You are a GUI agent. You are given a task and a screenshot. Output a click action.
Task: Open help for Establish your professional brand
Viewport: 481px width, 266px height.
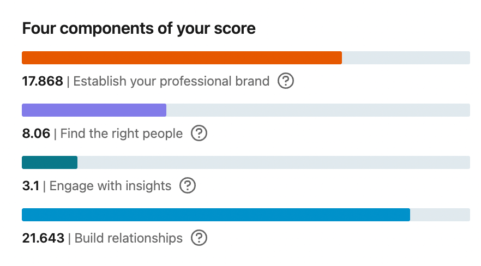(x=286, y=81)
